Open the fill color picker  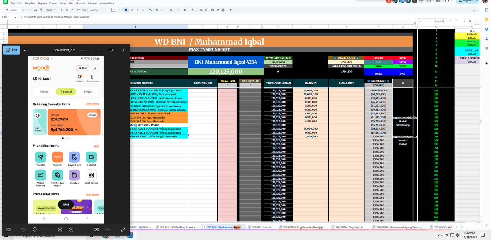coord(150,10)
